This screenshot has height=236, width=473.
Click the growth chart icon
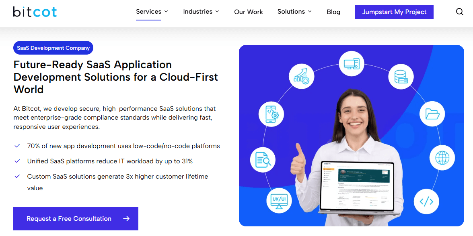pyautogui.click(x=302, y=76)
